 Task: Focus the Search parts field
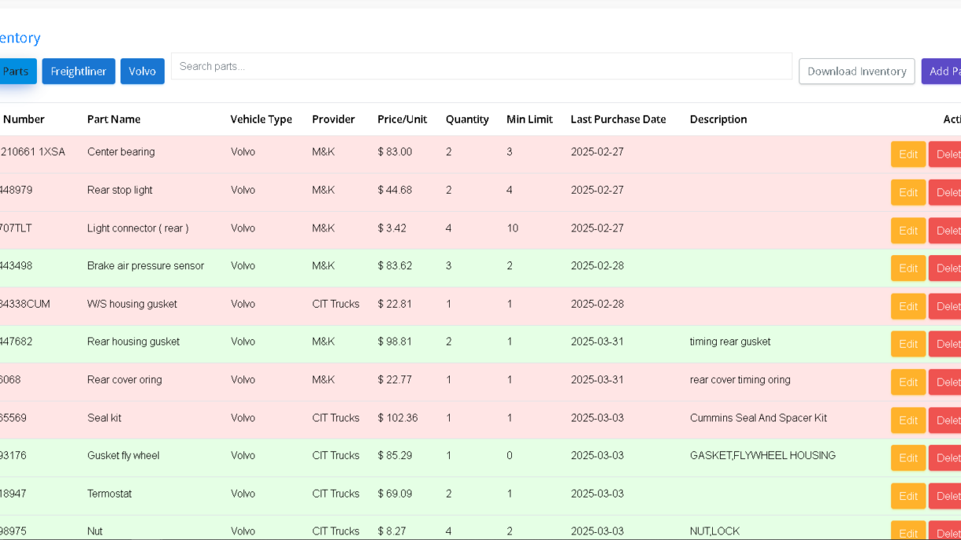[481, 66]
